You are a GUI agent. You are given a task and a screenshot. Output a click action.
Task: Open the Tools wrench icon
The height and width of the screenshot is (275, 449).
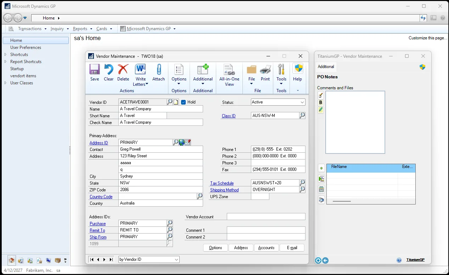click(x=281, y=69)
